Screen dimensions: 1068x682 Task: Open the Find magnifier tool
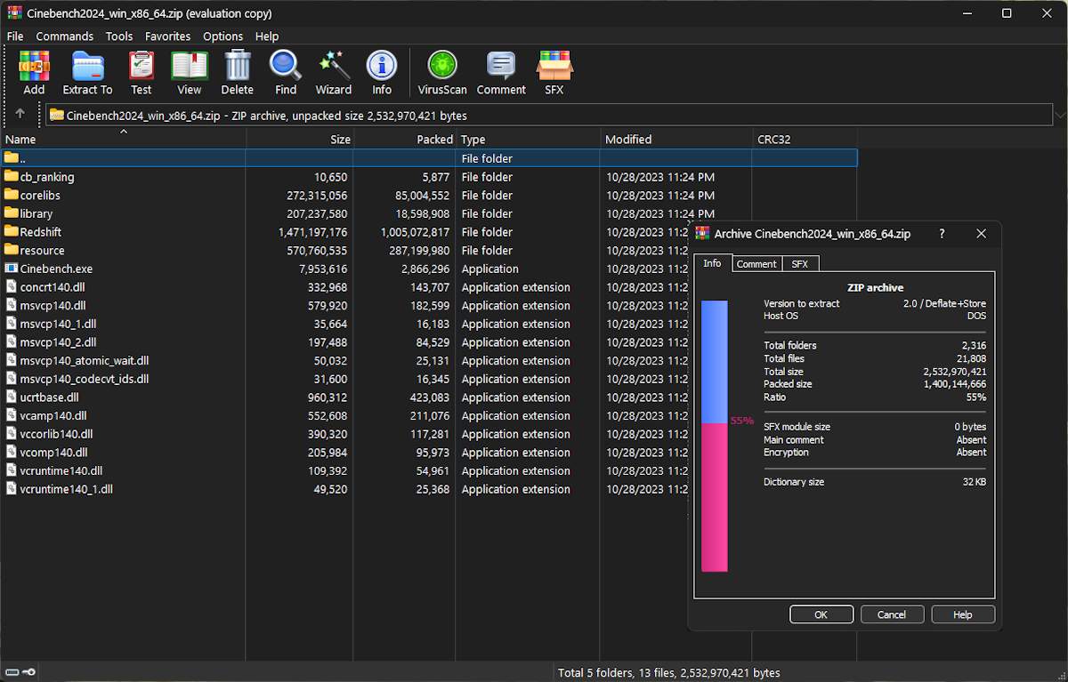click(286, 73)
